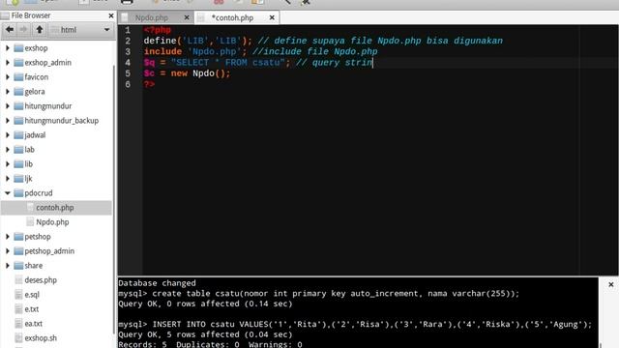This screenshot has height=348, width=619.
Task: Select the e.sql file icon
Action: pyautogui.click(x=18, y=295)
